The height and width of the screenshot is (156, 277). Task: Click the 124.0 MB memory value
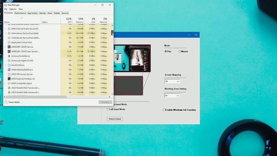click(79, 33)
